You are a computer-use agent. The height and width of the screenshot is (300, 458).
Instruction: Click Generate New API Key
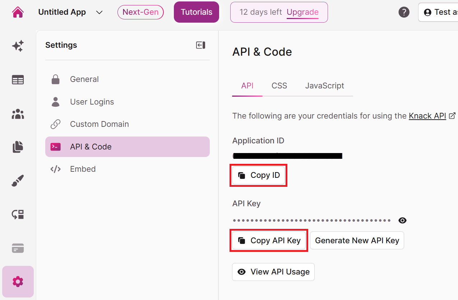[357, 240]
